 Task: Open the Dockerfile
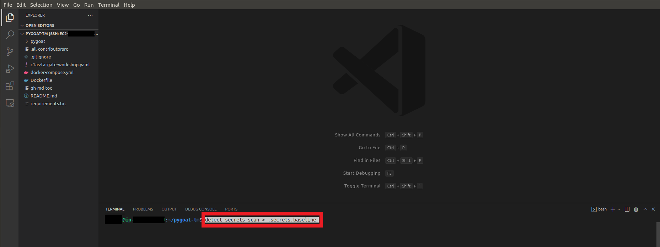coord(58,80)
